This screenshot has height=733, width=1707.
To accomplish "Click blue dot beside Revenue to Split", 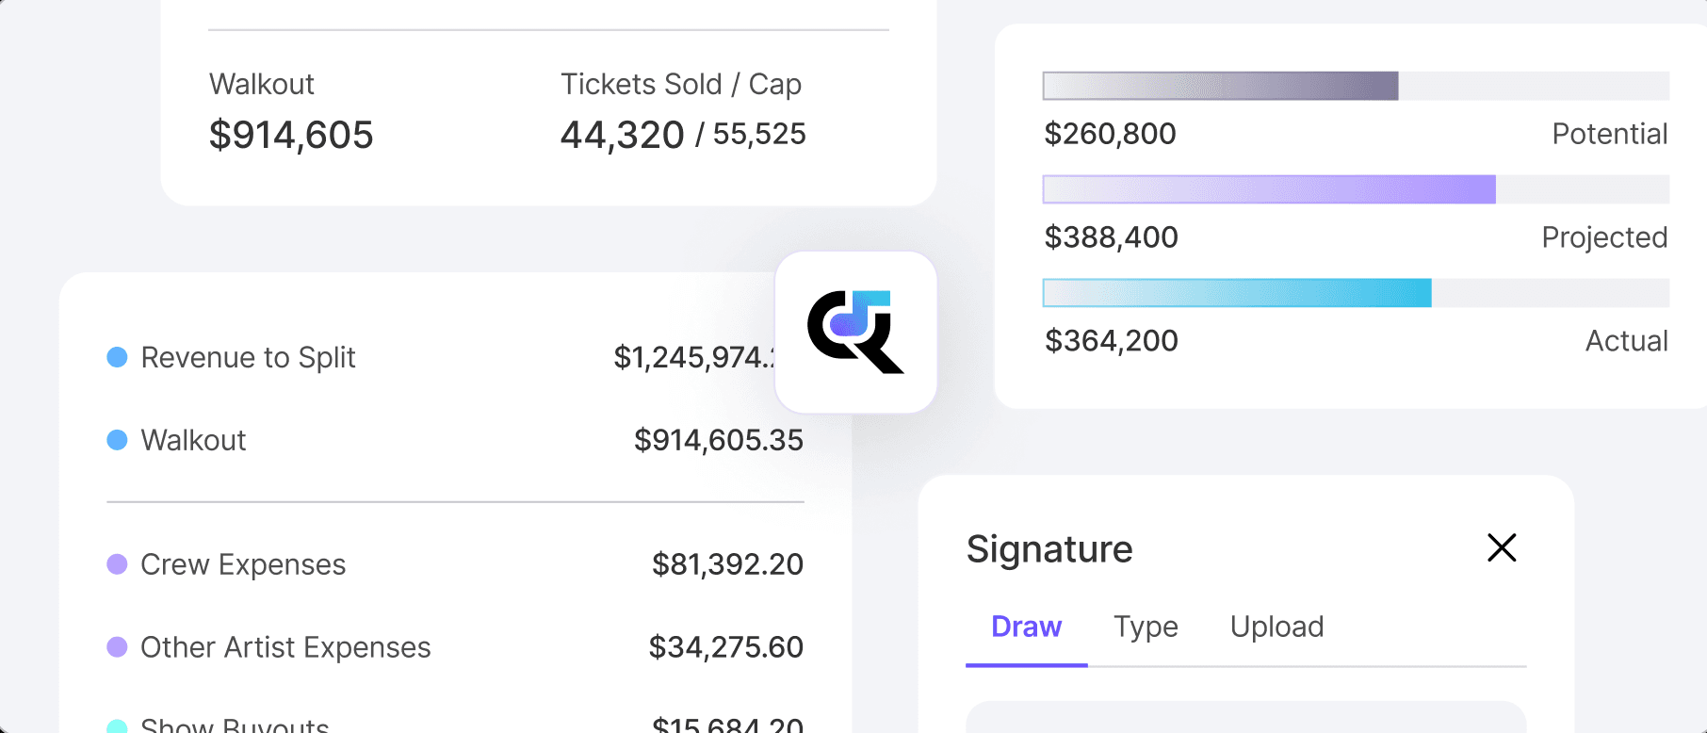I will [117, 357].
